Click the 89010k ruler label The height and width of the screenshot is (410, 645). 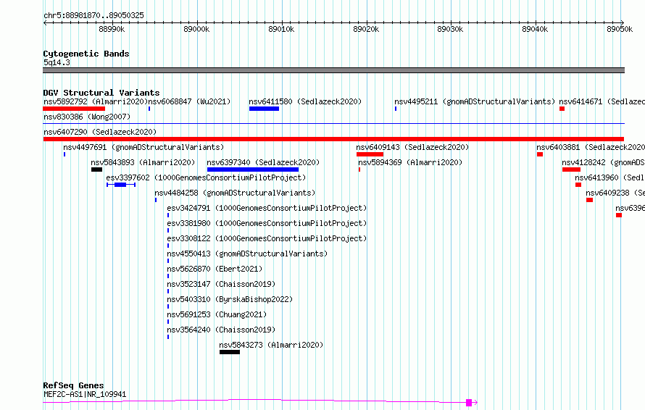281,29
